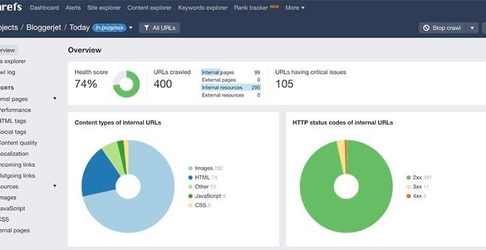486x250 pixels.
Task: Expand the More dropdown menu
Action: click(295, 8)
